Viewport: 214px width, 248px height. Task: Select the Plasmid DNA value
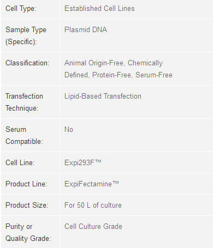pyautogui.click(x=86, y=30)
